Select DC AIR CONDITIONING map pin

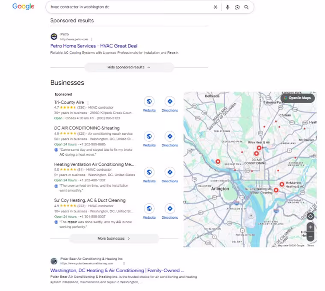point(257,154)
